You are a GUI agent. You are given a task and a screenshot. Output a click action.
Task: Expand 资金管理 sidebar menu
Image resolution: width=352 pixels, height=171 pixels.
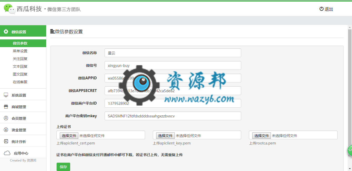[x=23, y=130]
